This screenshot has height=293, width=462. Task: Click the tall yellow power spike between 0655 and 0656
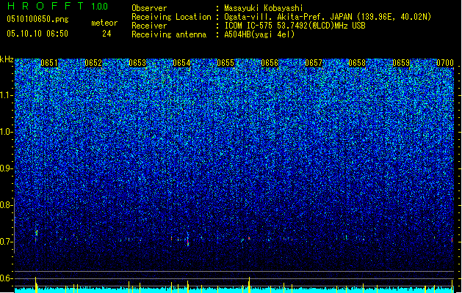[x=249, y=284]
